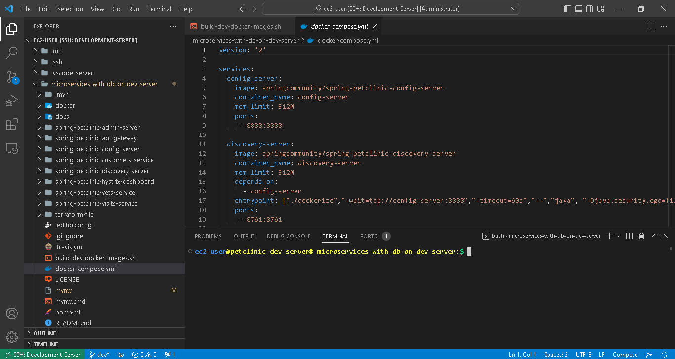Click the split editor right icon
The image size is (675, 359).
coord(651,26)
